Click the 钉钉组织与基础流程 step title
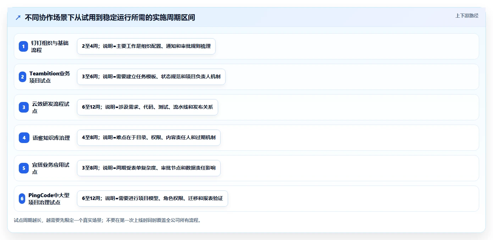Viewport: 493px width, 240px height. [50, 46]
